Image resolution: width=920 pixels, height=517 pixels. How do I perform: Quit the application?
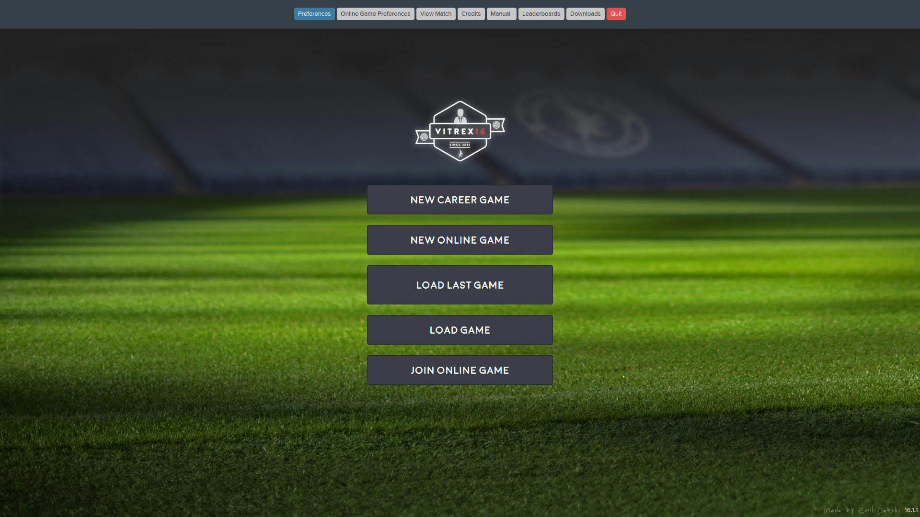pyautogui.click(x=616, y=14)
